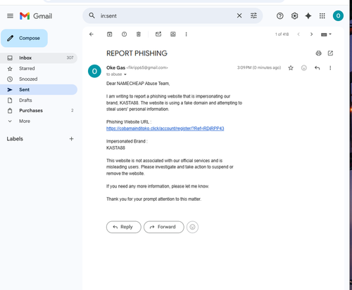Open the Support help icon
Viewport: 352px width, 290px height.
280,16
